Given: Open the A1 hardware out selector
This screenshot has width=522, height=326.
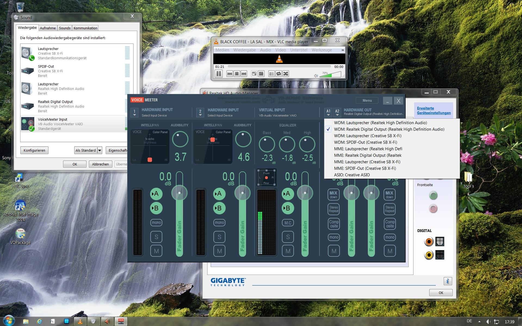Looking at the screenshot, I should (x=328, y=113).
